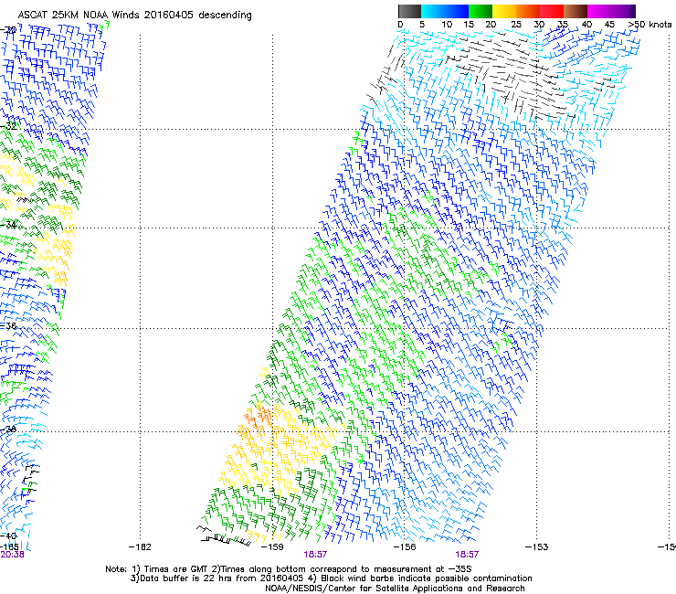Click the ASCAT 25KM NOAA Winds title text
This screenshot has height=594, width=676.
(x=134, y=15)
